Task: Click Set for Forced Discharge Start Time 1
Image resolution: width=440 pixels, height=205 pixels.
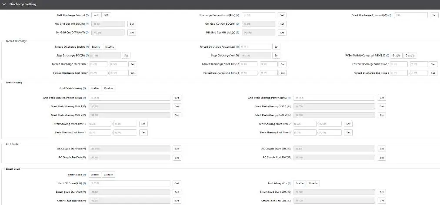Action: coord(133,64)
